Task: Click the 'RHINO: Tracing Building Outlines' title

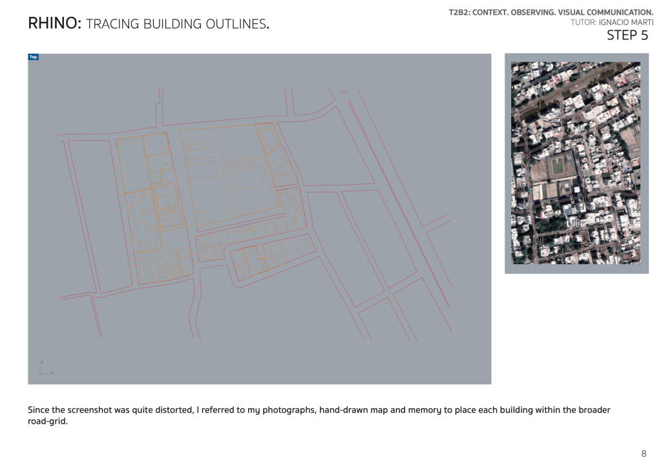Action: 149,24
